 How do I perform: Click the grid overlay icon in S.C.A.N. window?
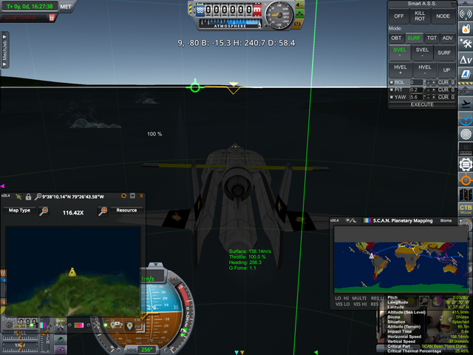(x=411, y=301)
